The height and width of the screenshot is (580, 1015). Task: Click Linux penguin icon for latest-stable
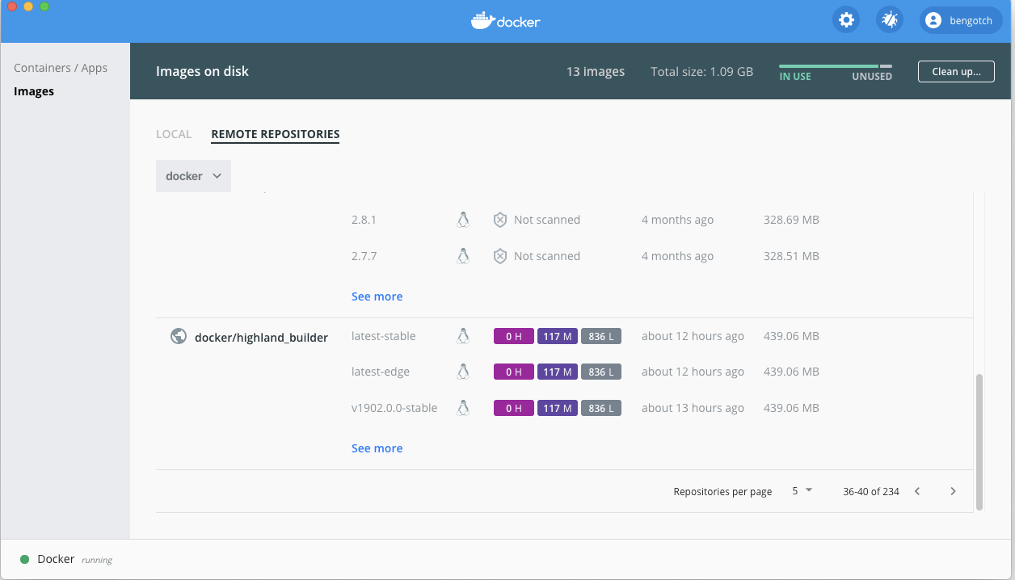463,336
